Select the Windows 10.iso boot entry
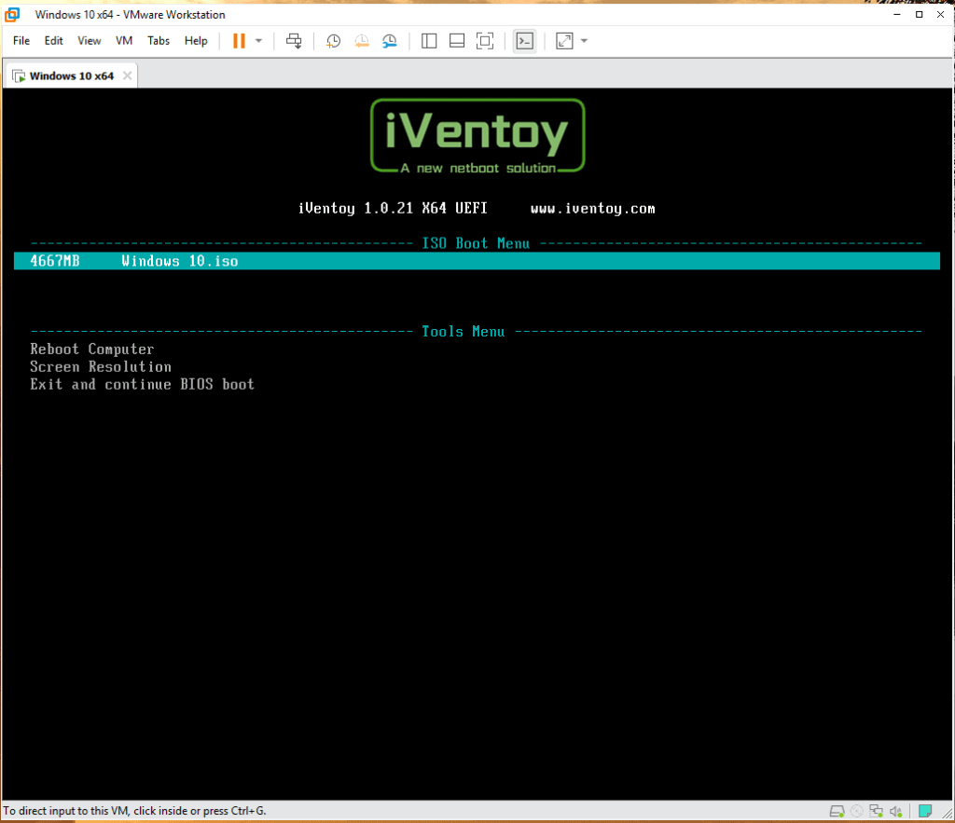Screen dimensions: 955x823 179,262
